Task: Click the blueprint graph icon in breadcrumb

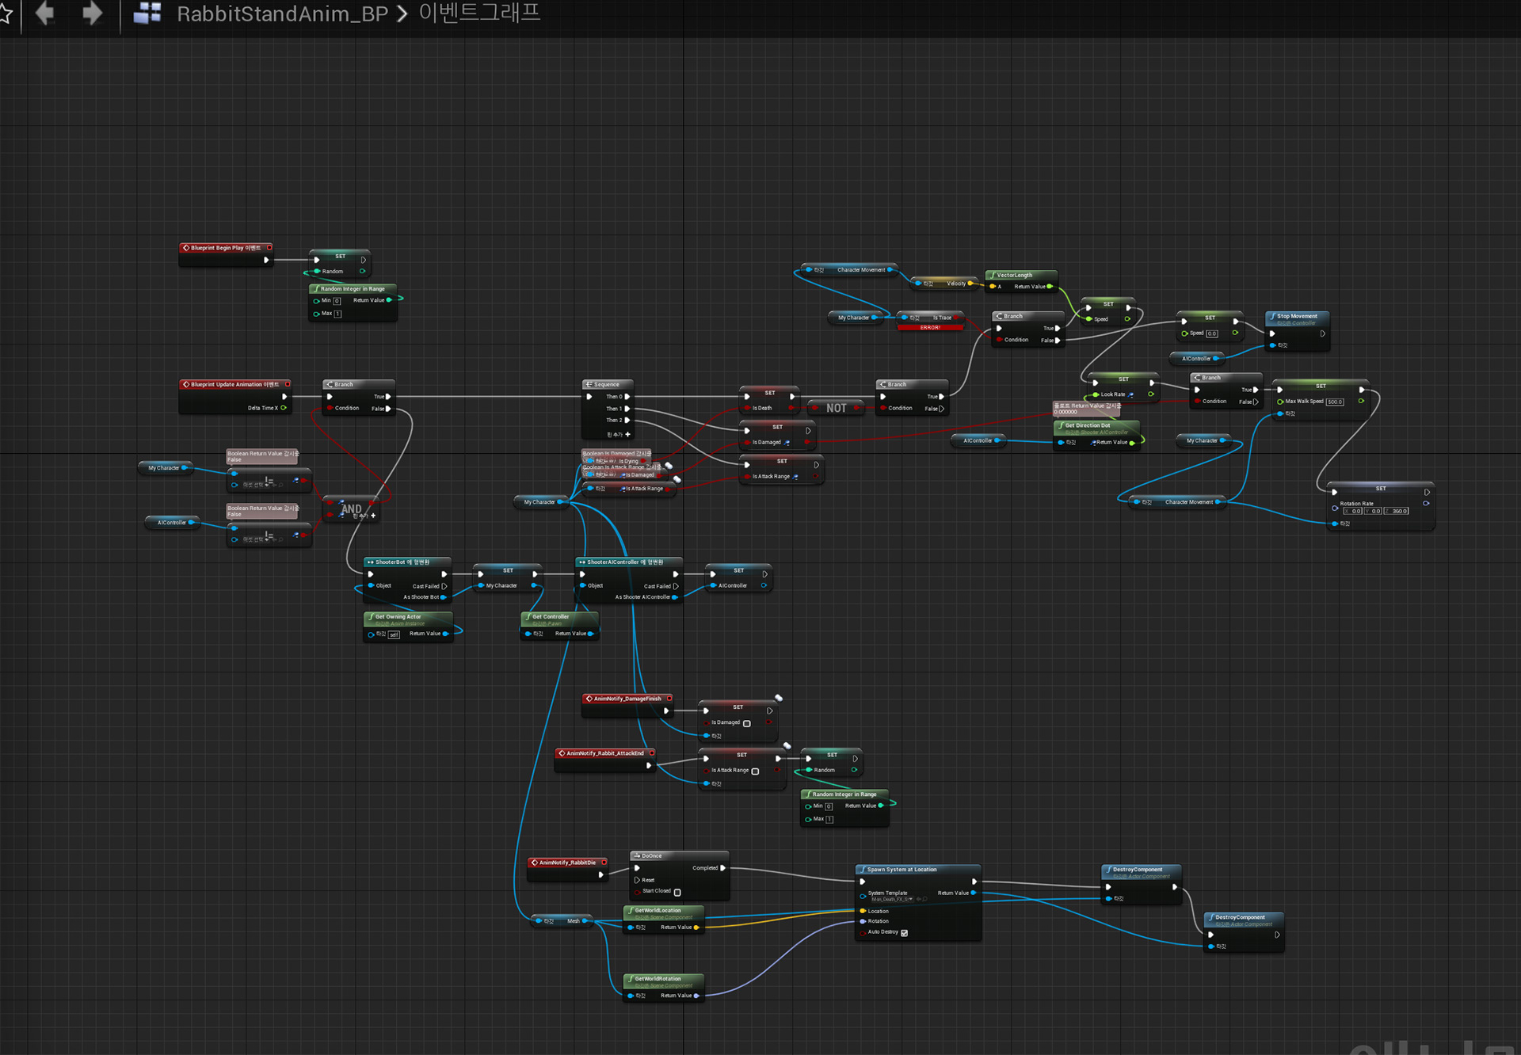Action: coord(147,13)
